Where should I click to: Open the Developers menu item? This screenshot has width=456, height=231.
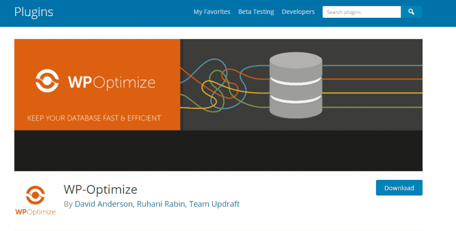click(298, 12)
